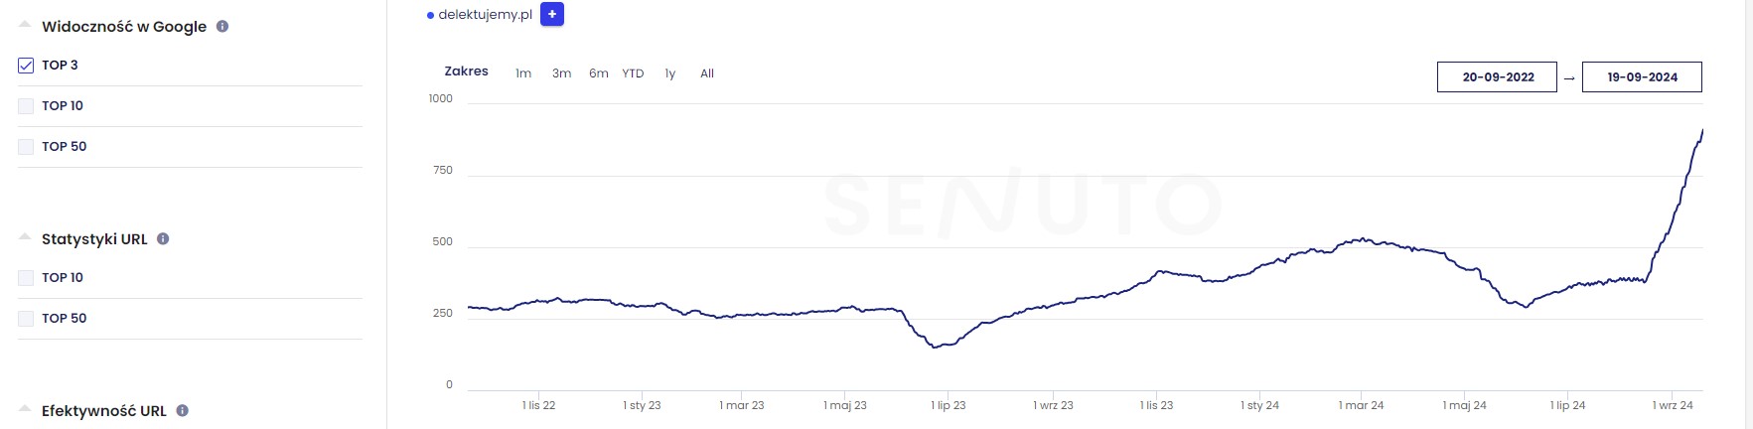
Task: Click info icon next to Widoczność w Google
Action: click(222, 27)
